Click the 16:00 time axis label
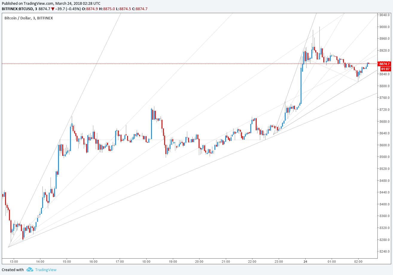The image size is (393, 275). [x=93, y=262]
